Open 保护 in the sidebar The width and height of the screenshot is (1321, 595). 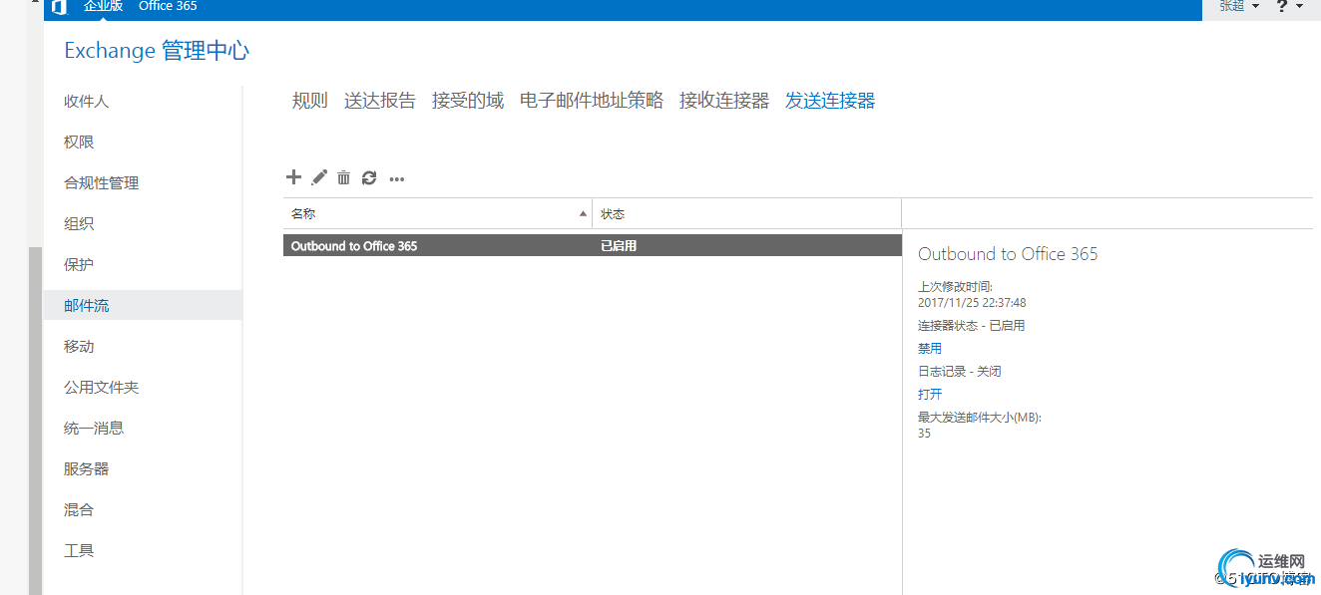pyautogui.click(x=79, y=265)
